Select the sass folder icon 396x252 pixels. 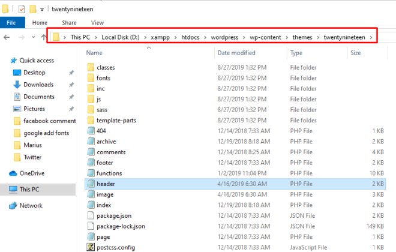pyautogui.click(x=91, y=110)
